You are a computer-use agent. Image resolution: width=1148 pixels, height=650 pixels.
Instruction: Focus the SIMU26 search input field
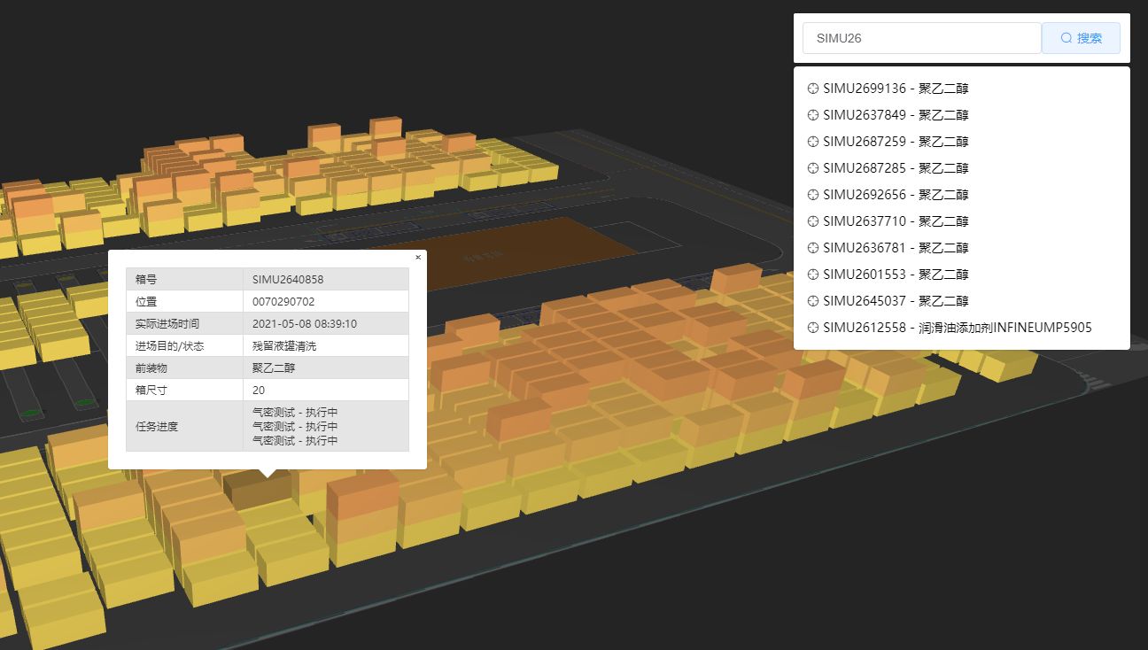tap(921, 38)
